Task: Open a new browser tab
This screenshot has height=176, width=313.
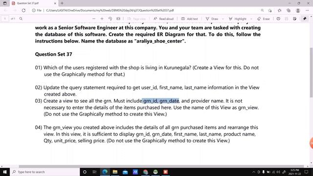Action: point(62,3)
